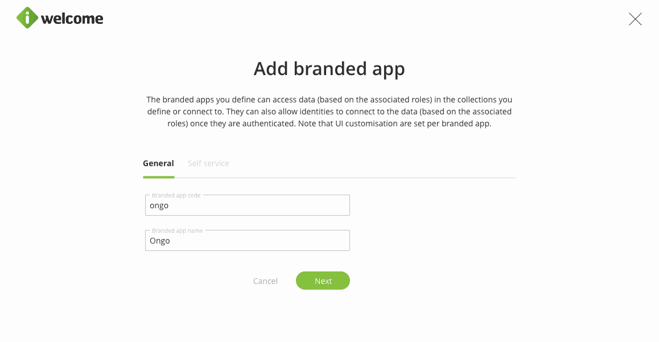Place cursor on capitalized "Ongo" name value
659x342 pixels.
pyautogui.click(x=160, y=241)
